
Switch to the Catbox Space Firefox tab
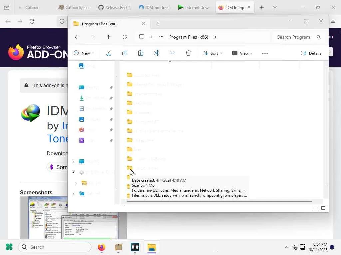[x=74, y=7]
